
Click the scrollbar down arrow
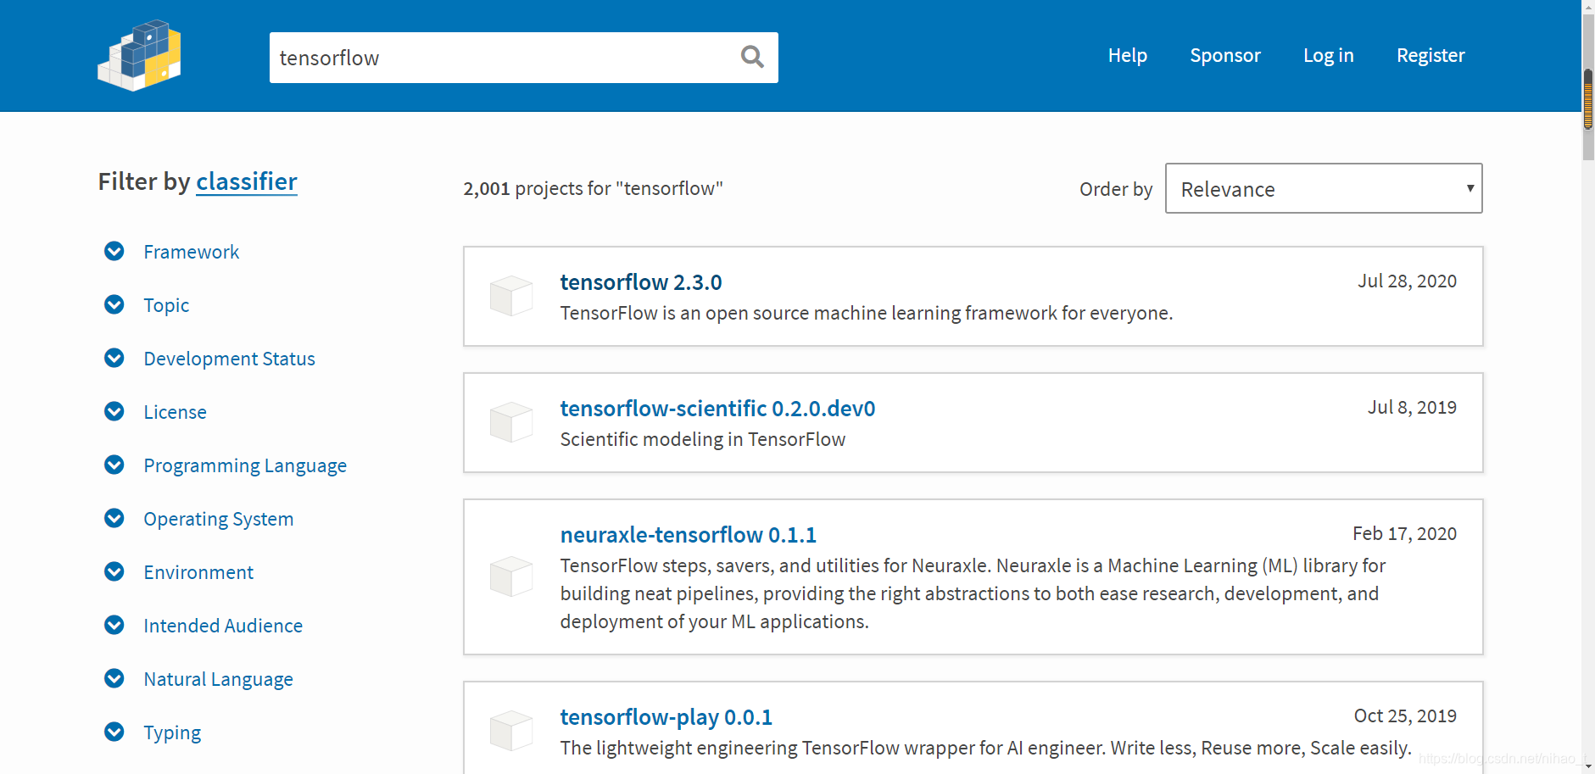1588,766
